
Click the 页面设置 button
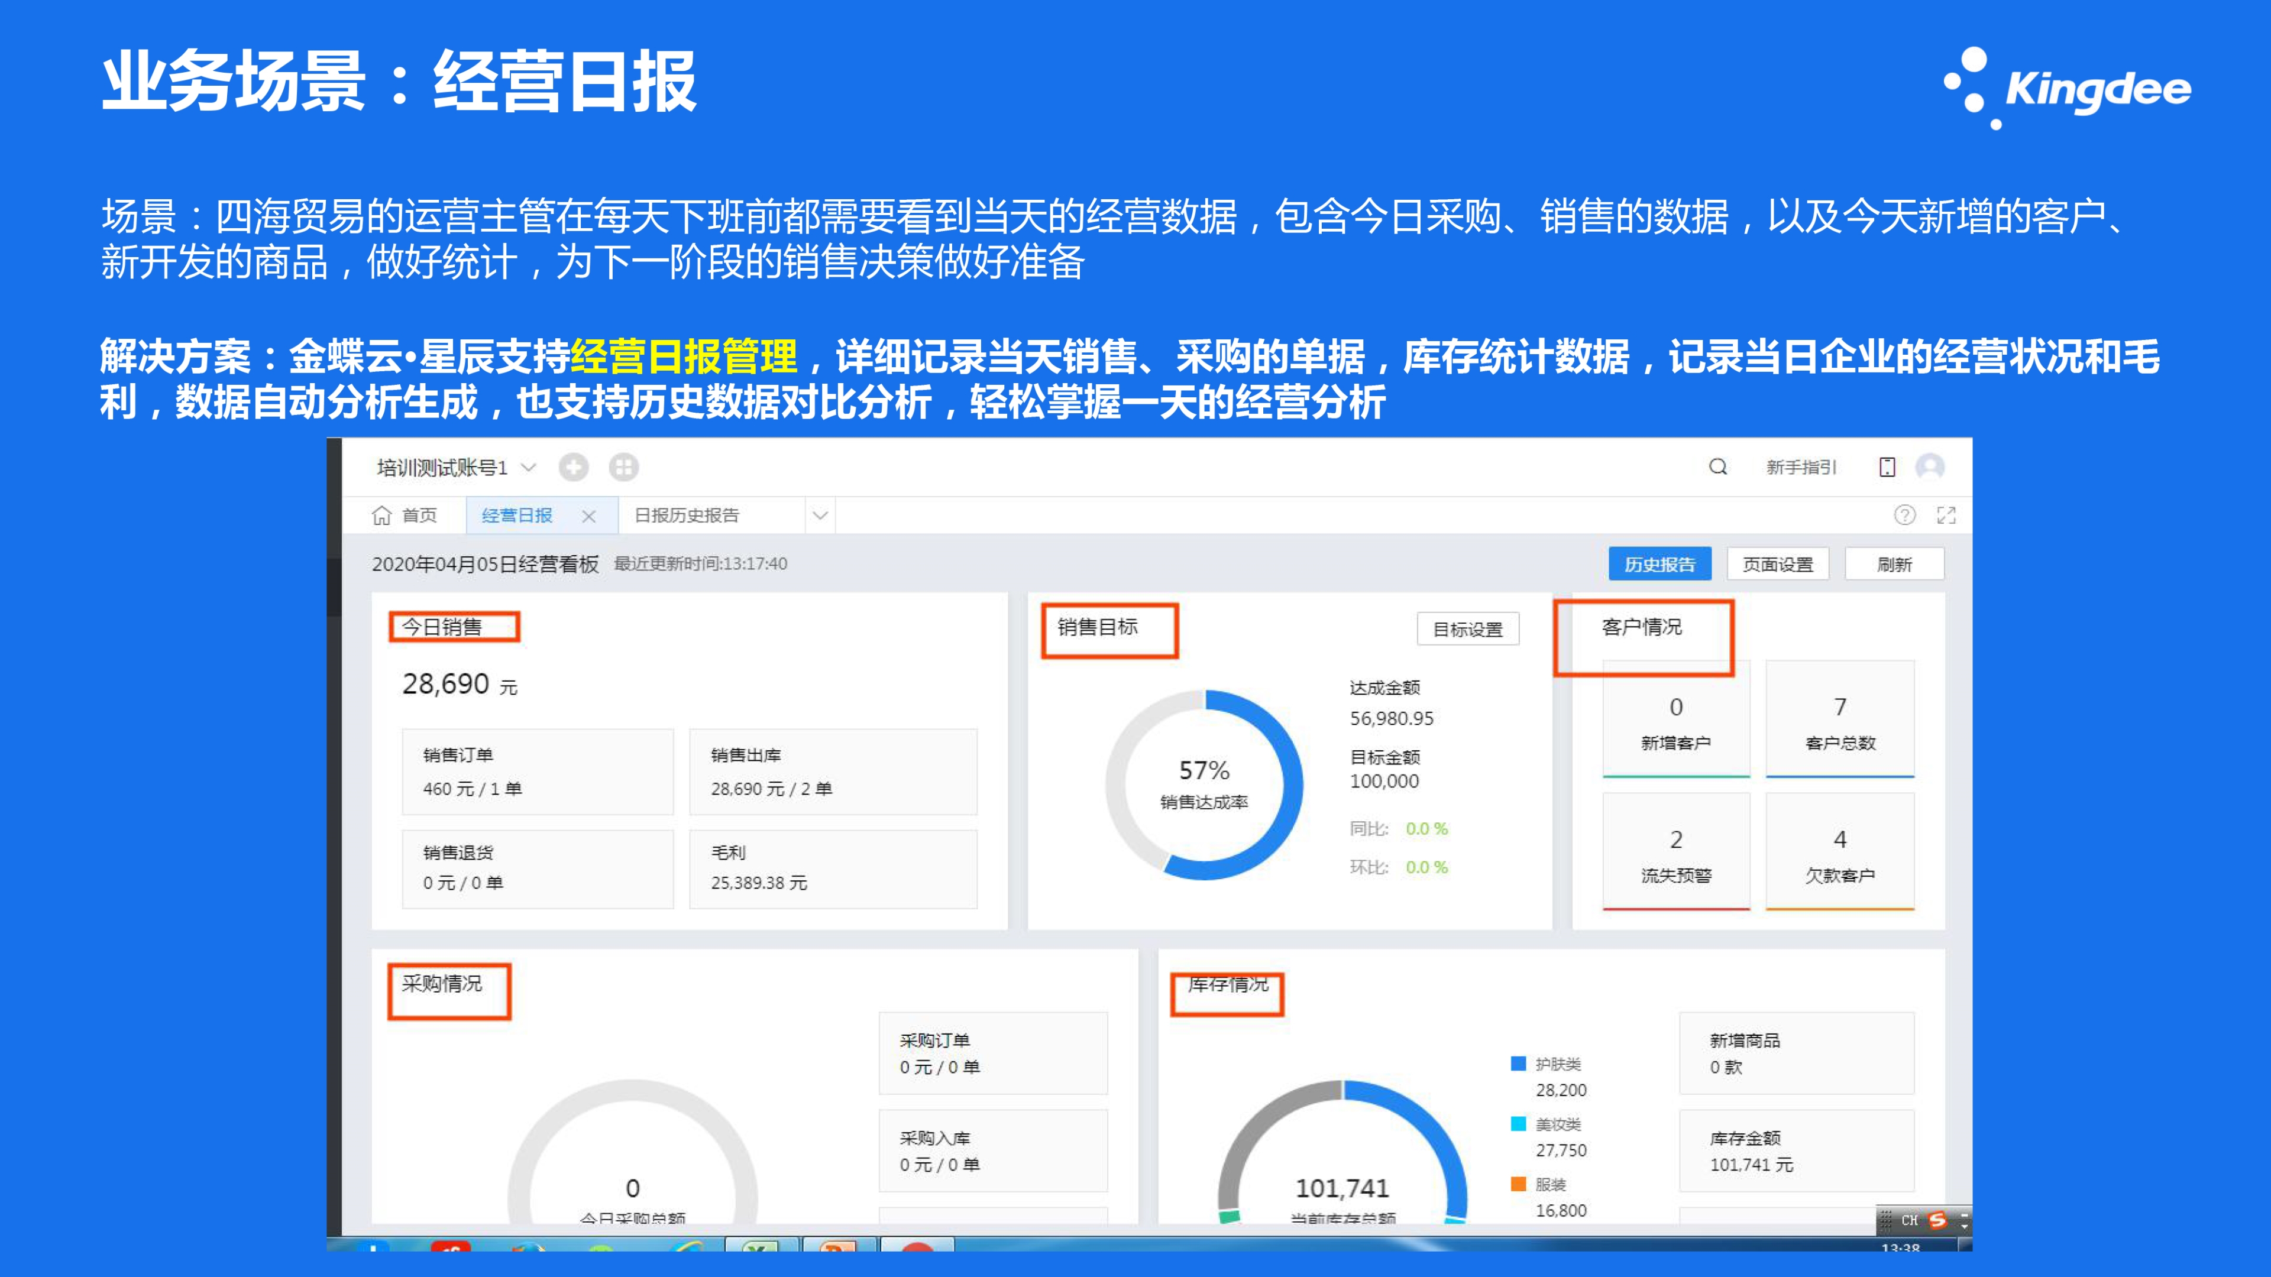tap(1777, 564)
